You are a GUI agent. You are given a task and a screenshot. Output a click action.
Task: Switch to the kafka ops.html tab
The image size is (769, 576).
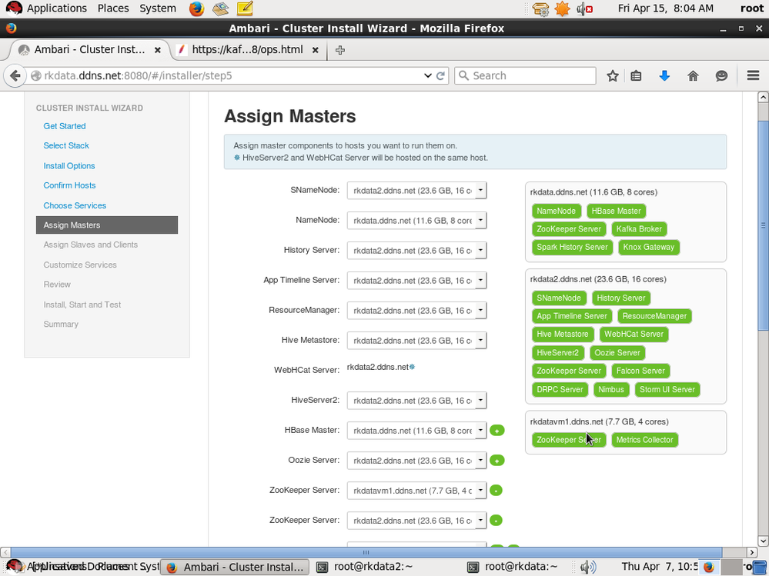pyautogui.click(x=247, y=50)
